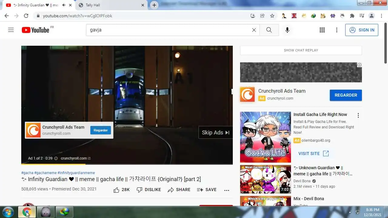The image size is (388, 218).
Task: Click the #gachameme hashtag
Action: (45, 173)
